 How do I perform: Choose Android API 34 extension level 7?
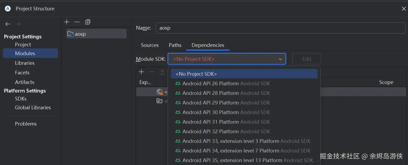[x=244, y=151]
